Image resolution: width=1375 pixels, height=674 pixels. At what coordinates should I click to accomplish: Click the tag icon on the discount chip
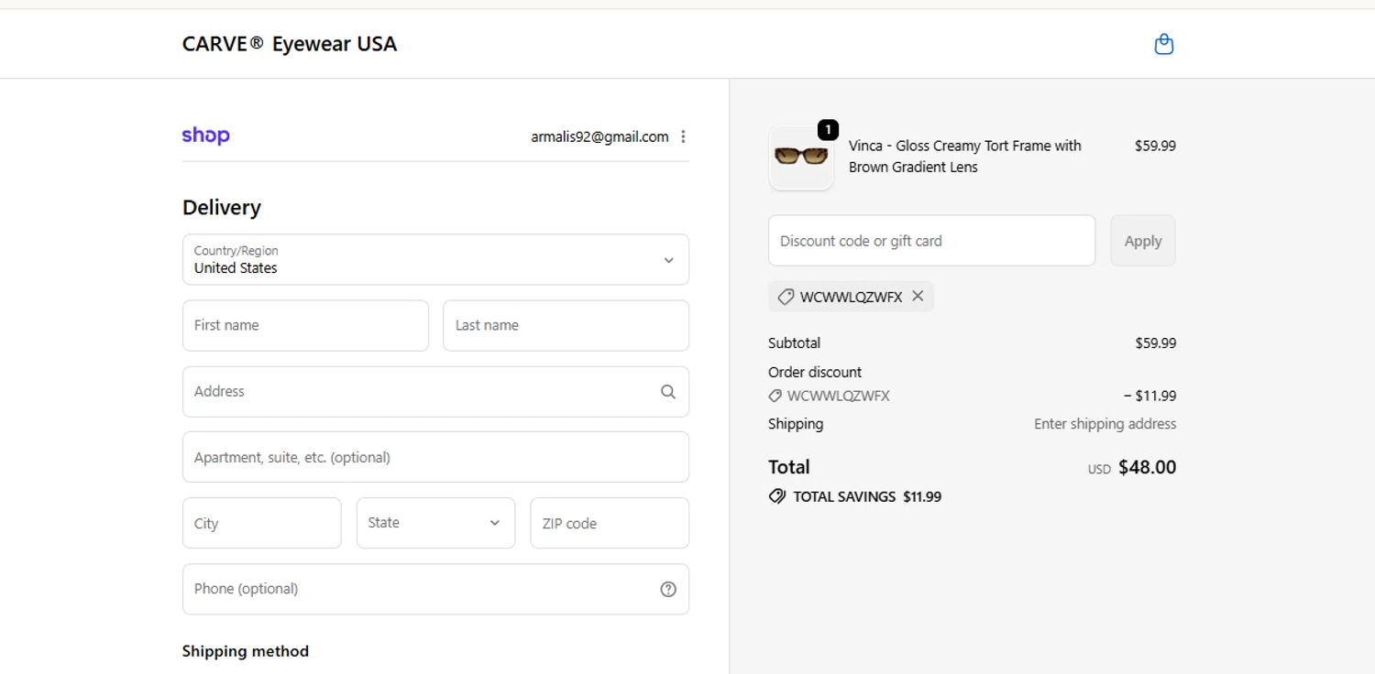point(786,297)
